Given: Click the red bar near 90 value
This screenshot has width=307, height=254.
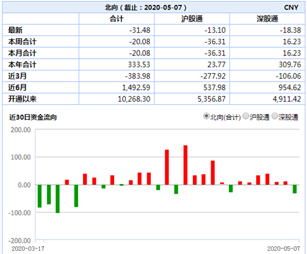Looking at the screenshot, I should point(213,172).
